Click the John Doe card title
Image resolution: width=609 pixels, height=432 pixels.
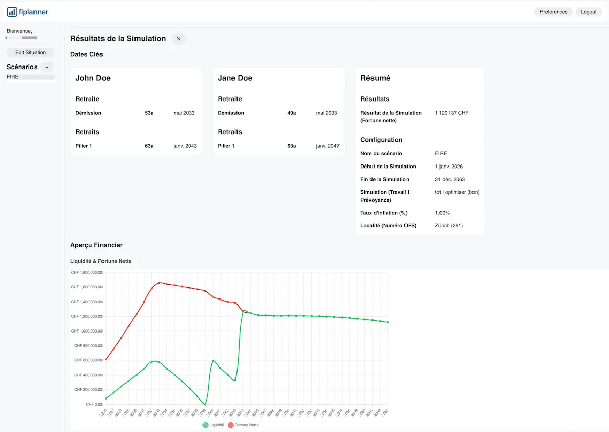tap(93, 78)
